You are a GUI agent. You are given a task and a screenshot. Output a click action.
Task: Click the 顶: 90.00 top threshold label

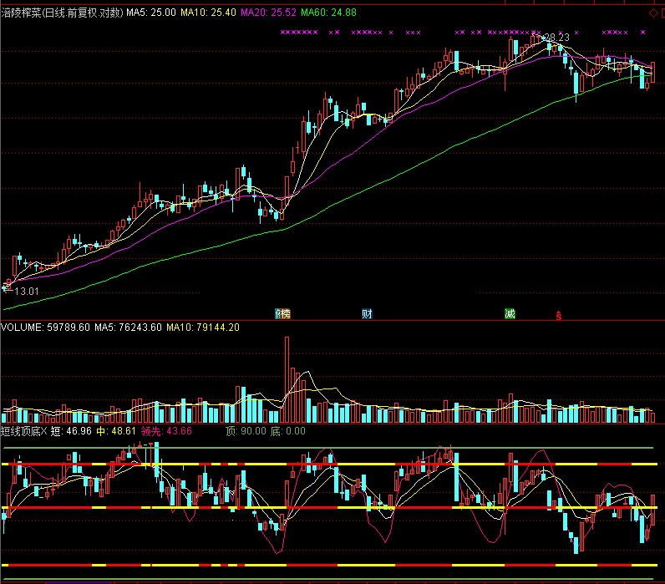point(246,431)
